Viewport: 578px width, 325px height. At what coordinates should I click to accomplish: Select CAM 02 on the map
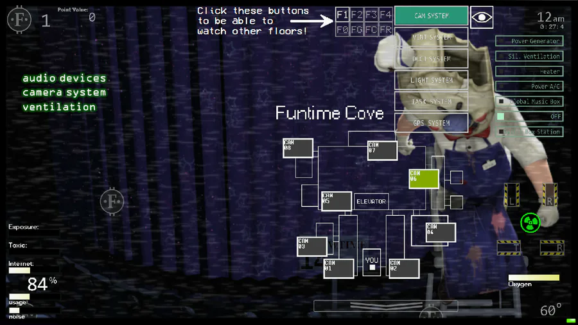(x=404, y=268)
